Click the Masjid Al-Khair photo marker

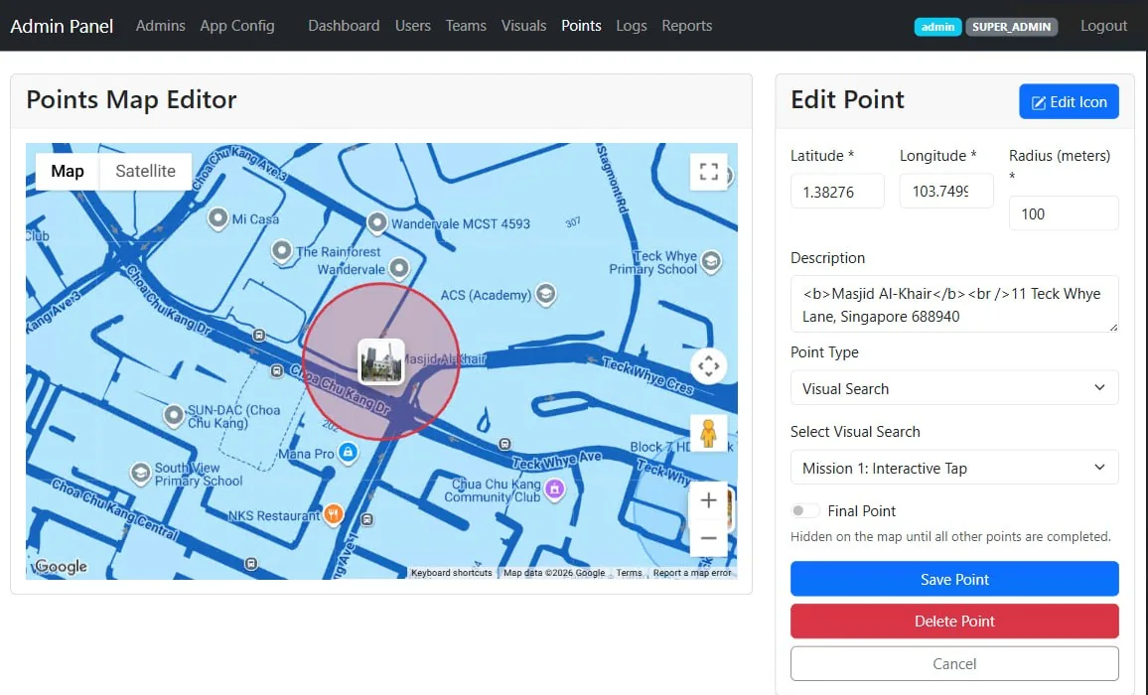380,361
